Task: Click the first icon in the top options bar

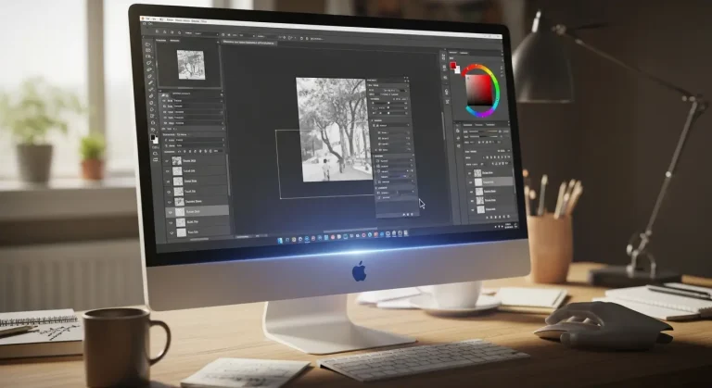Action: [157, 31]
